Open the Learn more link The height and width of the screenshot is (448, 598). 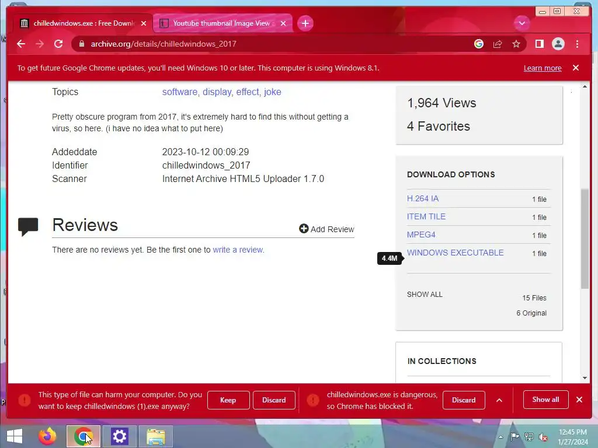543,68
